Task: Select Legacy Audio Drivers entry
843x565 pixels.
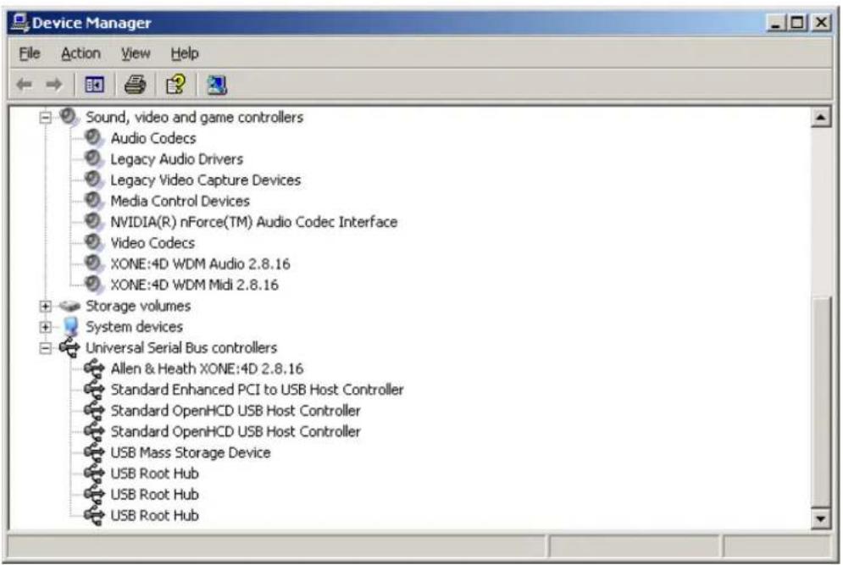Action: (176, 159)
